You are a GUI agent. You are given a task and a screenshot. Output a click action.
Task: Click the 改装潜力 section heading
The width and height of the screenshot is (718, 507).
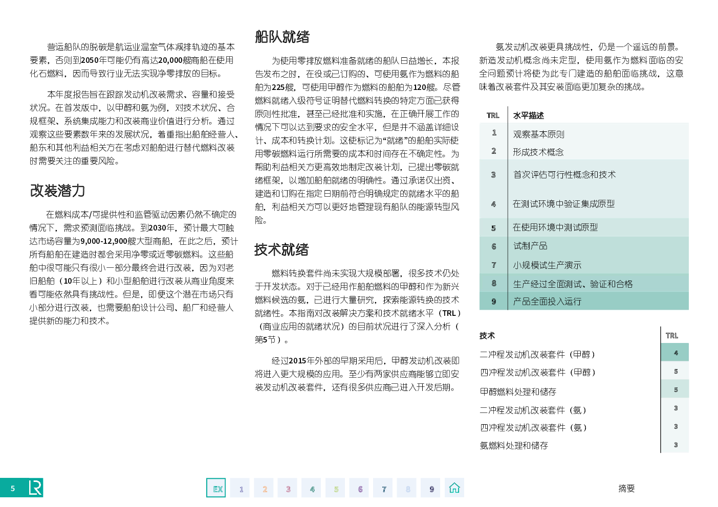point(57,191)
